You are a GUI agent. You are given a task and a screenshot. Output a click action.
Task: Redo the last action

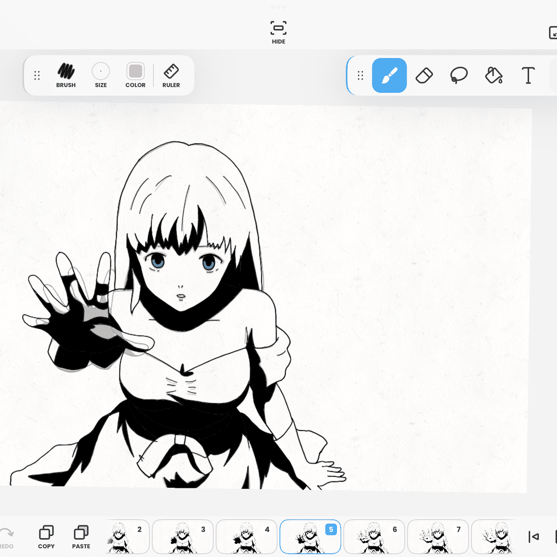(6, 537)
